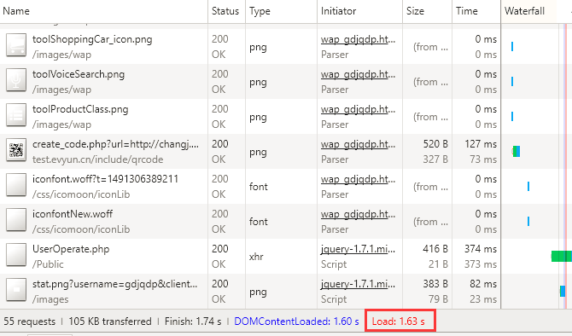Sort by the Type column header
Screen dimensions: 572x336
(281, 11)
